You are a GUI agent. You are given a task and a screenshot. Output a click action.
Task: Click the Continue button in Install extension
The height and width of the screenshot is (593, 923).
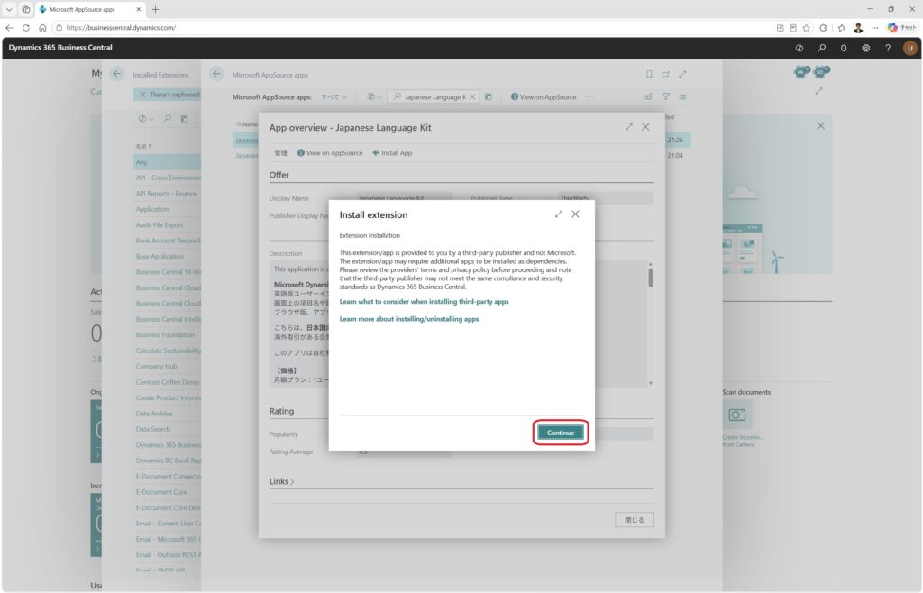click(560, 433)
